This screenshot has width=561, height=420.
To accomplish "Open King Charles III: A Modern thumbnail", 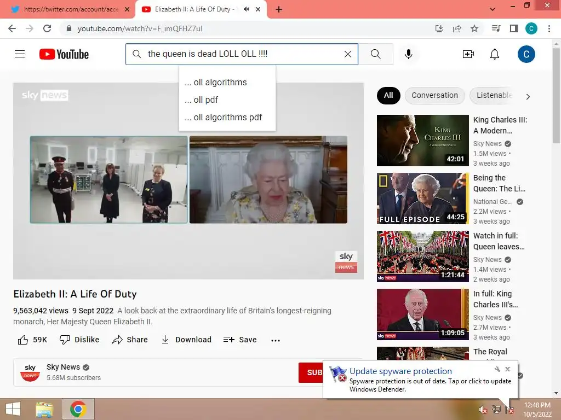I will 422,141.
